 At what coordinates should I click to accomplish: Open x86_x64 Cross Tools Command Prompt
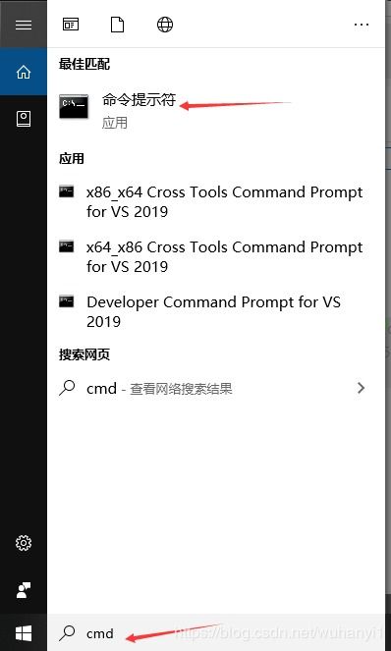point(216,201)
